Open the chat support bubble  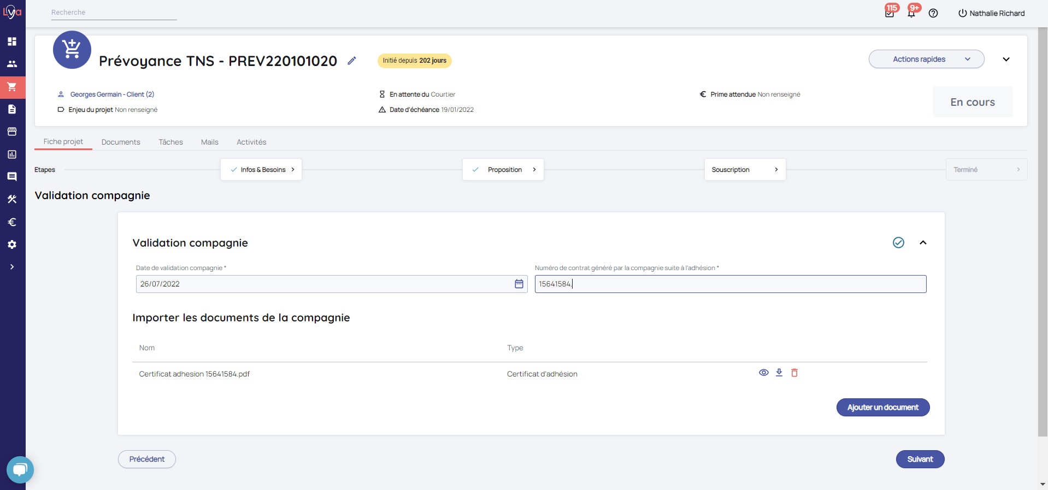pyautogui.click(x=20, y=469)
